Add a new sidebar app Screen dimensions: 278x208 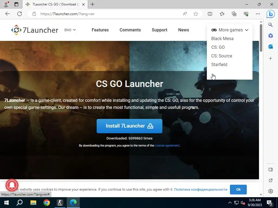271,58
